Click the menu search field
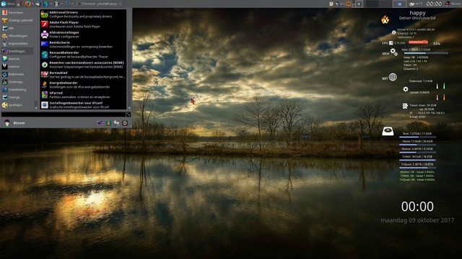Viewport: 462px width, 259px height. tap(64, 114)
